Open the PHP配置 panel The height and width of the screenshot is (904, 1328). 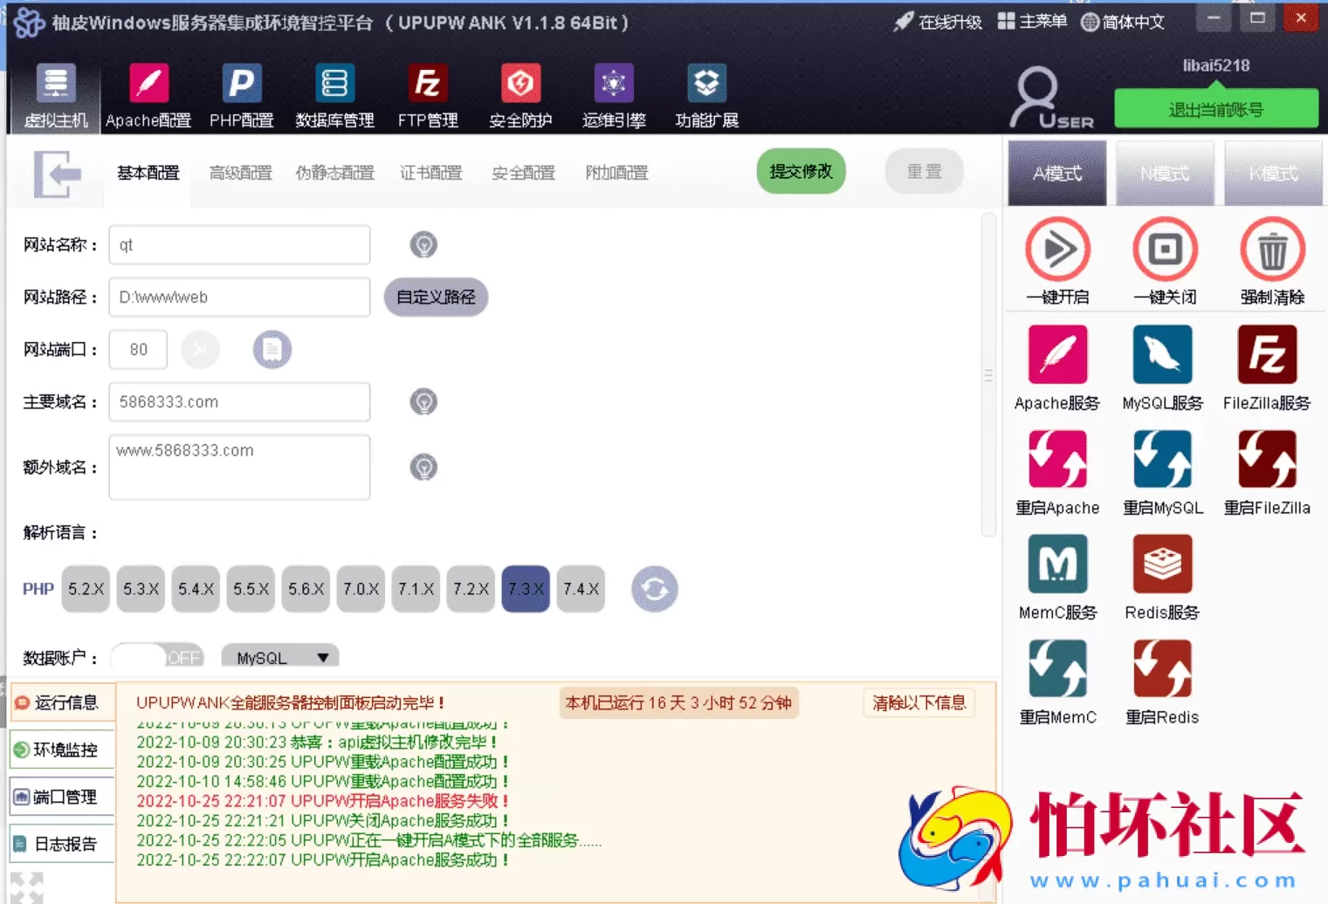point(241,94)
